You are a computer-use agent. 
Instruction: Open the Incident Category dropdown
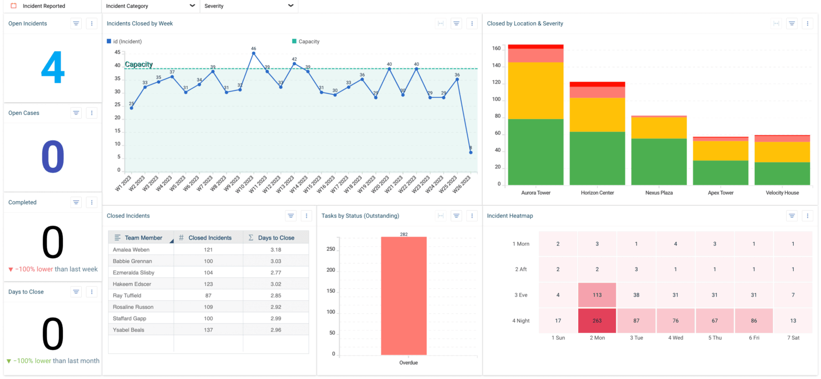192,6
